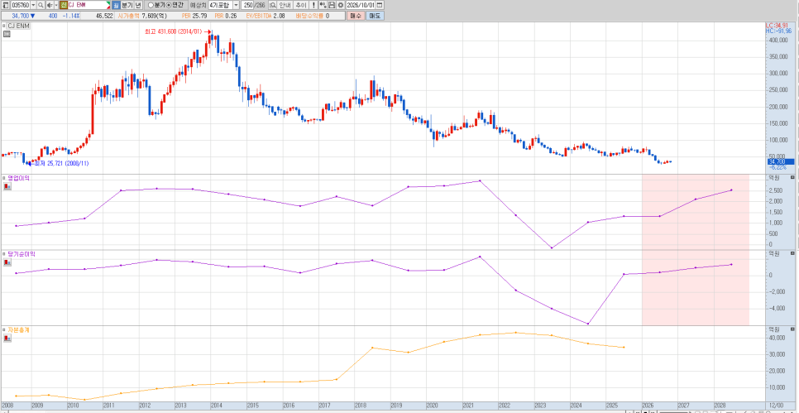Click the data table icon under CJ ENM label

coord(7,34)
